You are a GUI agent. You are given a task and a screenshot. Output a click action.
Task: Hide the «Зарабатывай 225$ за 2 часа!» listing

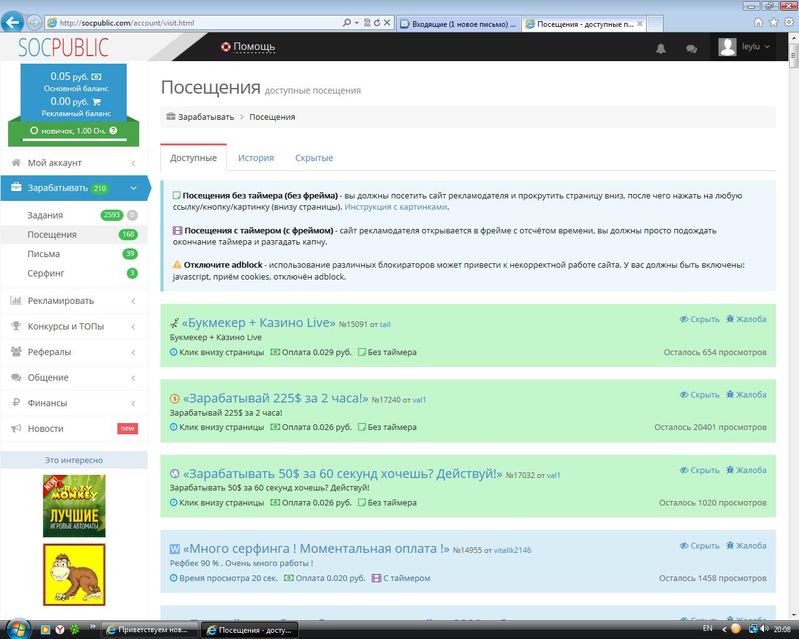coord(700,394)
